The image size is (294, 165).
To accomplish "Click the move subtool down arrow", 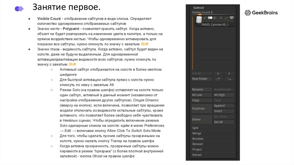I will coord(229,74).
